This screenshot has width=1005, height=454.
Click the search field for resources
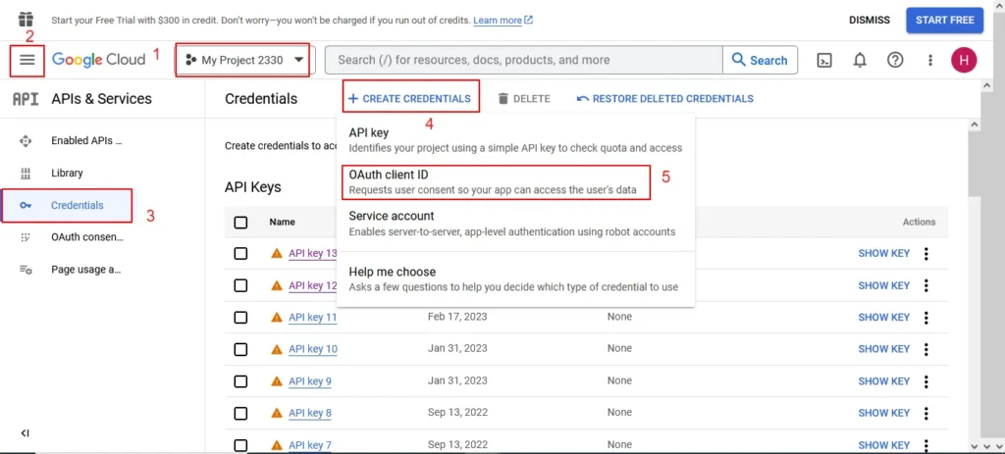(x=524, y=60)
